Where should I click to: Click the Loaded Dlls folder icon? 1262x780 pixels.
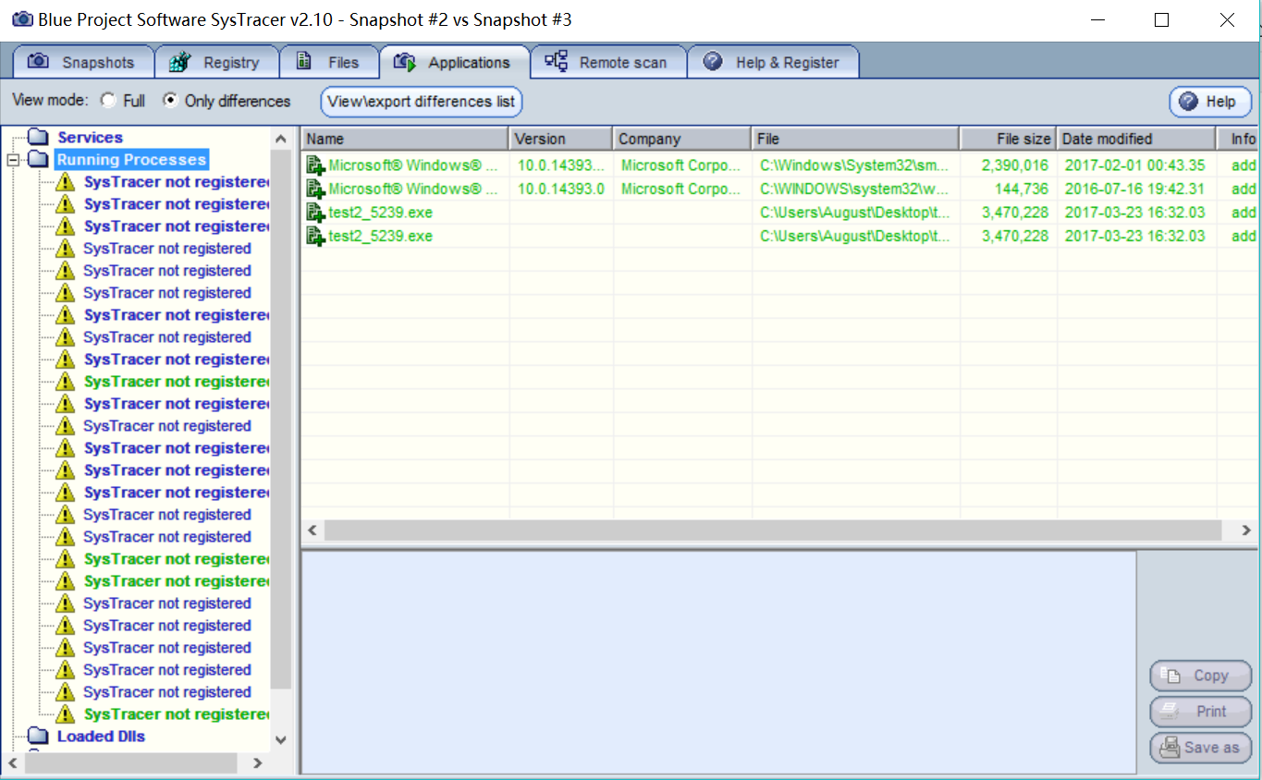click(x=38, y=736)
